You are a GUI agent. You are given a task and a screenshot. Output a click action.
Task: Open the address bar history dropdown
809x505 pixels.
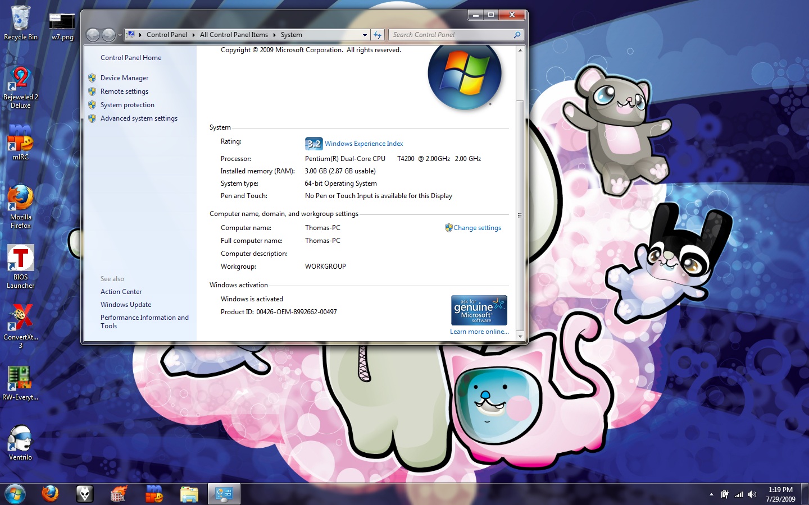[365, 35]
